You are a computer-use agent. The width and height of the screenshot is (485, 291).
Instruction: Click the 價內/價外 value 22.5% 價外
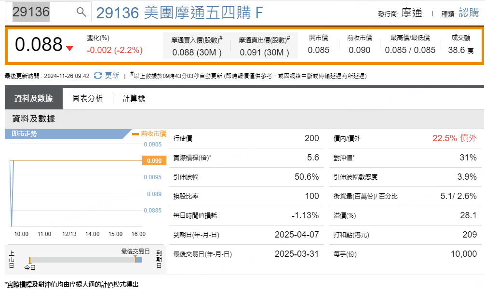(x=454, y=138)
